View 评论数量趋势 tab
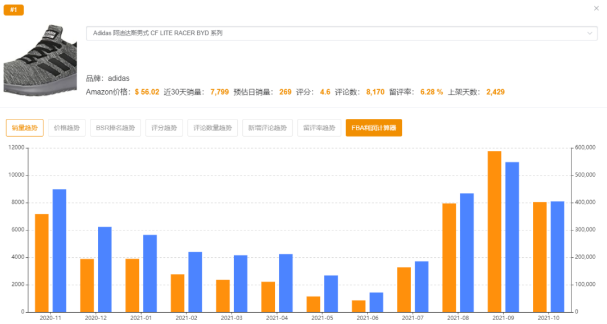Screen dimensions: 607x324 click(x=212, y=128)
